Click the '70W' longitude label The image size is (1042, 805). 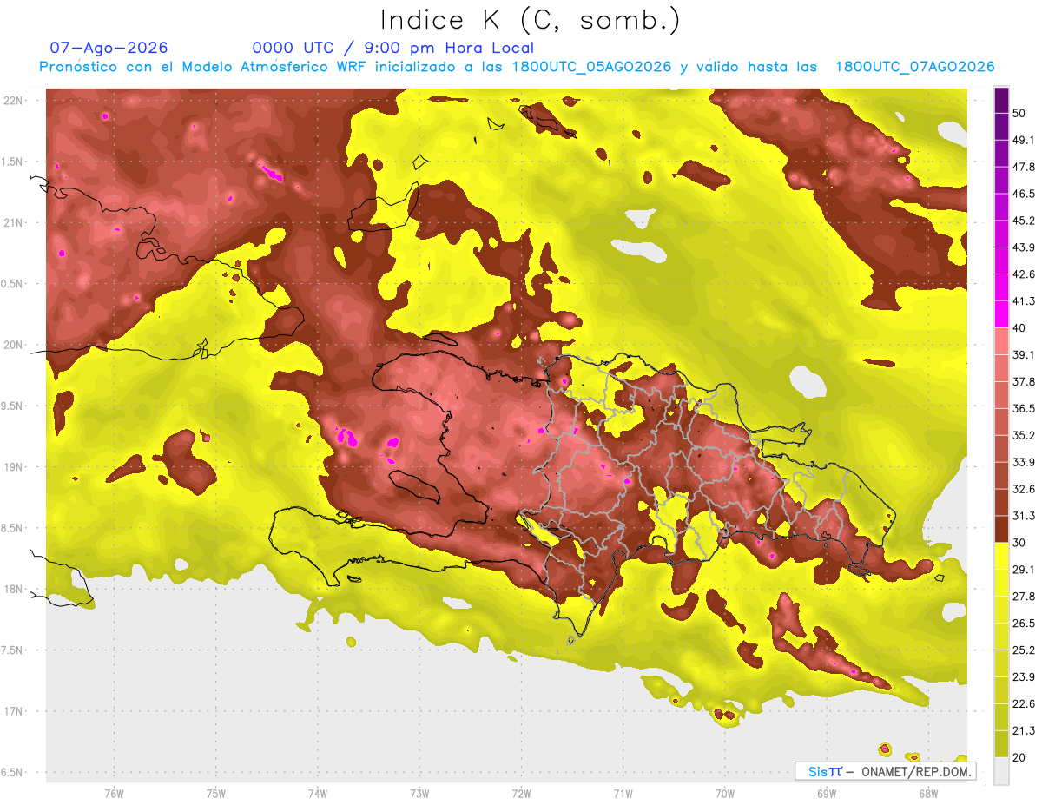click(x=725, y=794)
